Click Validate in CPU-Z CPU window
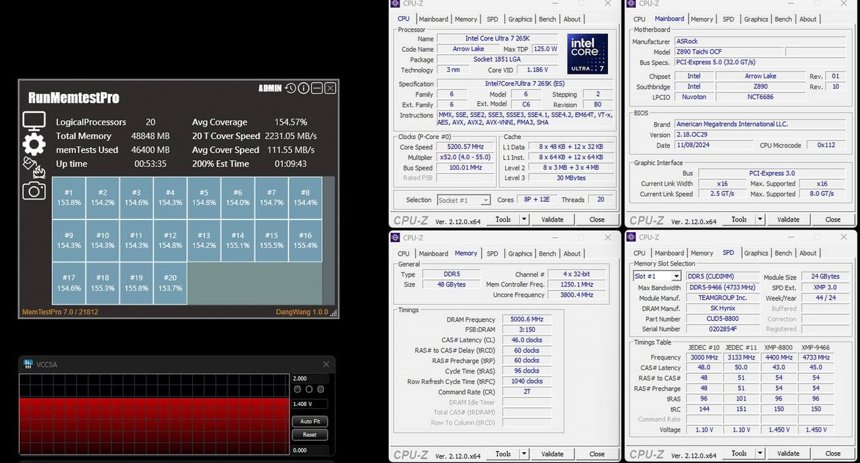860x463 pixels. [552, 219]
